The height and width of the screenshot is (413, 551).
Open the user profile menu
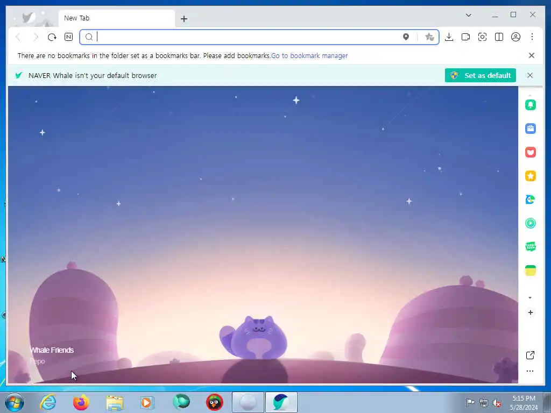(515, 37)
